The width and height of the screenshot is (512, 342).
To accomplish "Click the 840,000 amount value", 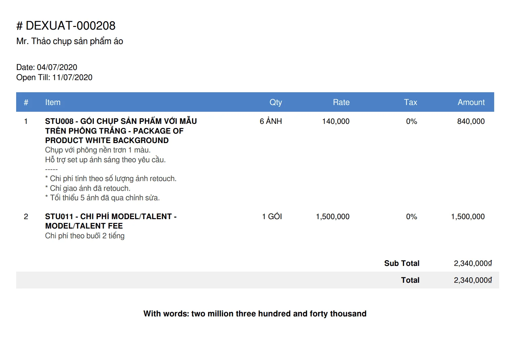I will coord(471,121).
